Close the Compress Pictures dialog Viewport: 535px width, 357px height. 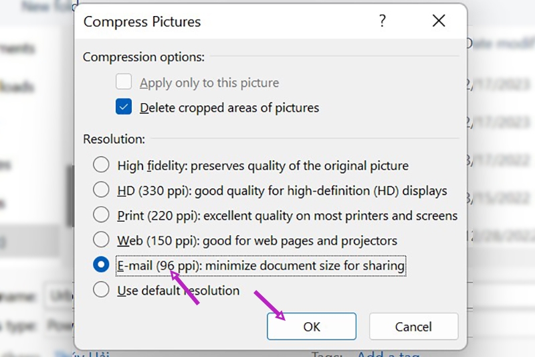coord(439,21)
